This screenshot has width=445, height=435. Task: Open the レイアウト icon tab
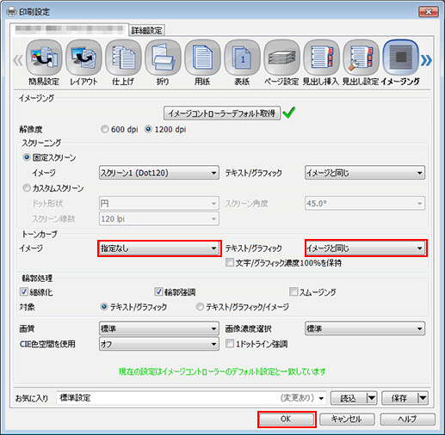(83, 63)
